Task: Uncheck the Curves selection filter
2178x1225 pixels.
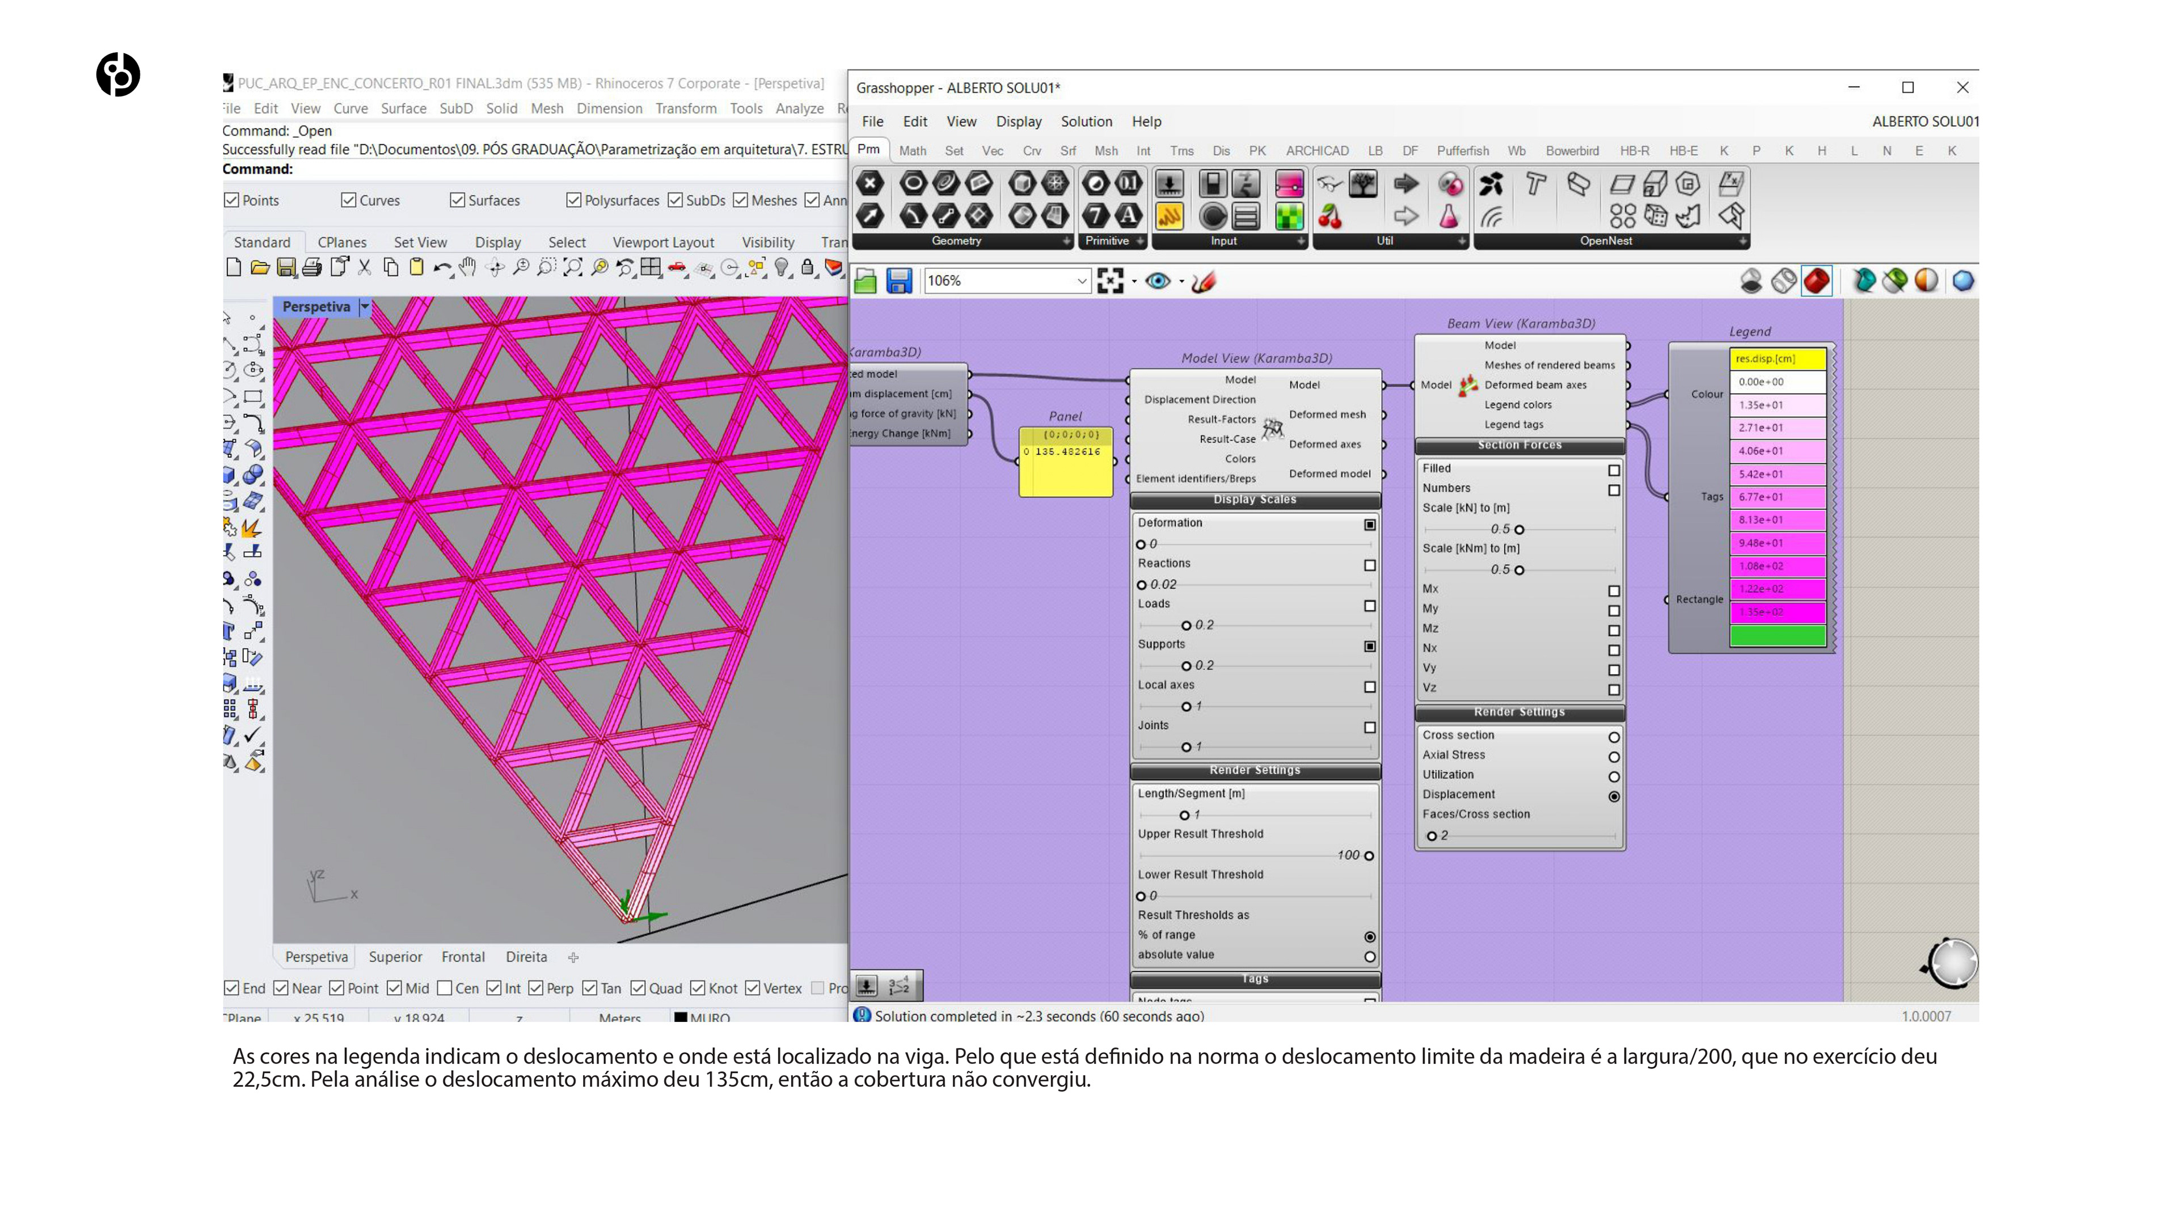Action: tap(348, 200)
